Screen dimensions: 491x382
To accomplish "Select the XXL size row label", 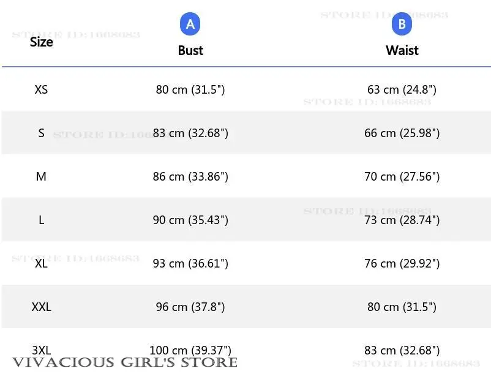I will (x=41, y=307).
